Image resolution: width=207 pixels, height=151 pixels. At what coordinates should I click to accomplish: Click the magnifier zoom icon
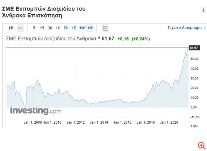pos(201,146)
